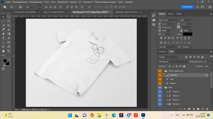Select the Hand tool

click(x=3, y=51)
